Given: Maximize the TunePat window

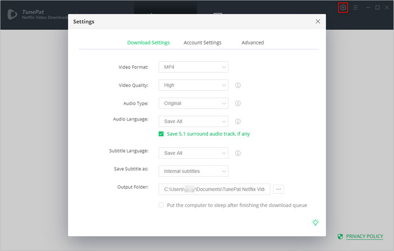Looking at the screenshot, I should [378, 7].
